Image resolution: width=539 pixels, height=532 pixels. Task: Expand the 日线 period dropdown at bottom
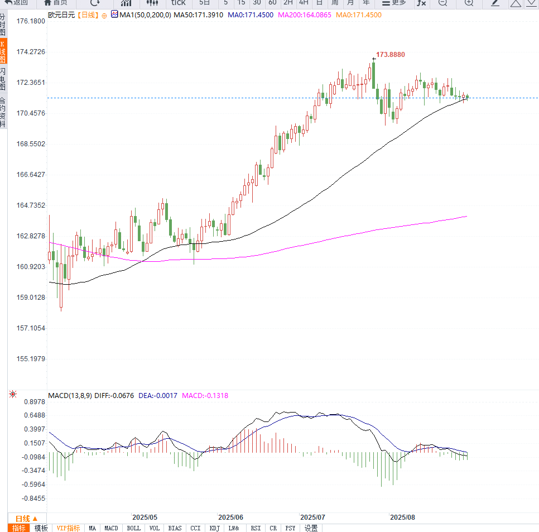click(x=26, y=519)
